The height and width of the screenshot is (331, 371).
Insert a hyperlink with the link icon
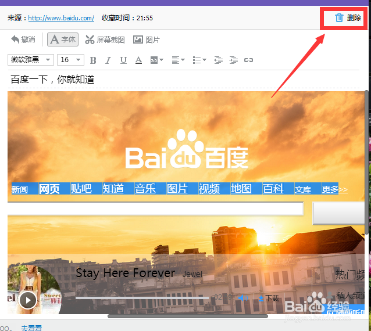pyautogui.click(x=248, y=60)
